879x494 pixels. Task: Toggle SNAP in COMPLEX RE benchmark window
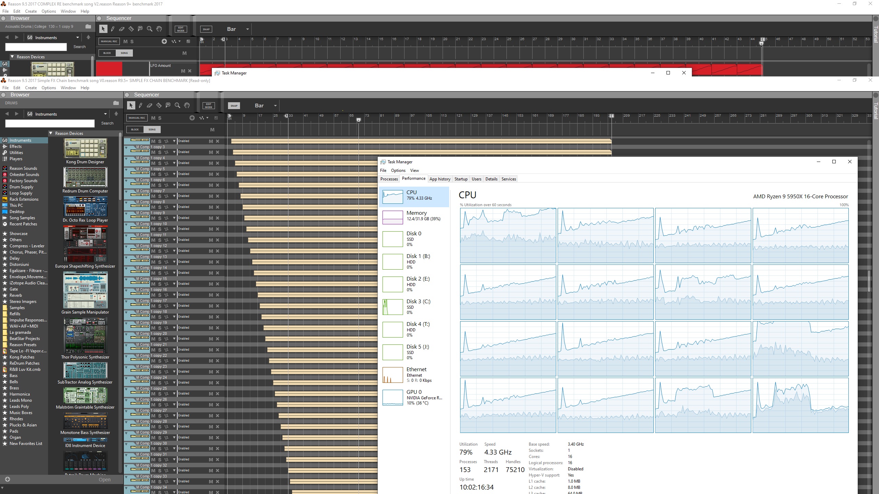pos(206,29)
